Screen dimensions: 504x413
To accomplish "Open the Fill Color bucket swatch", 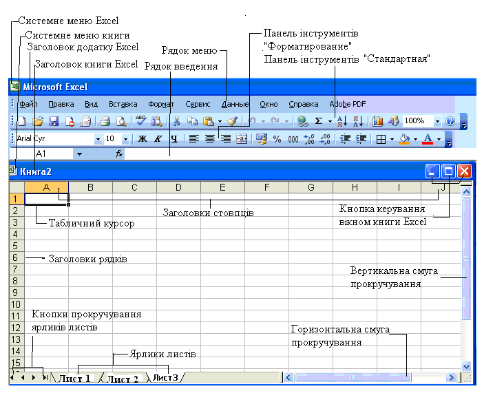I will tap(404, 139).
